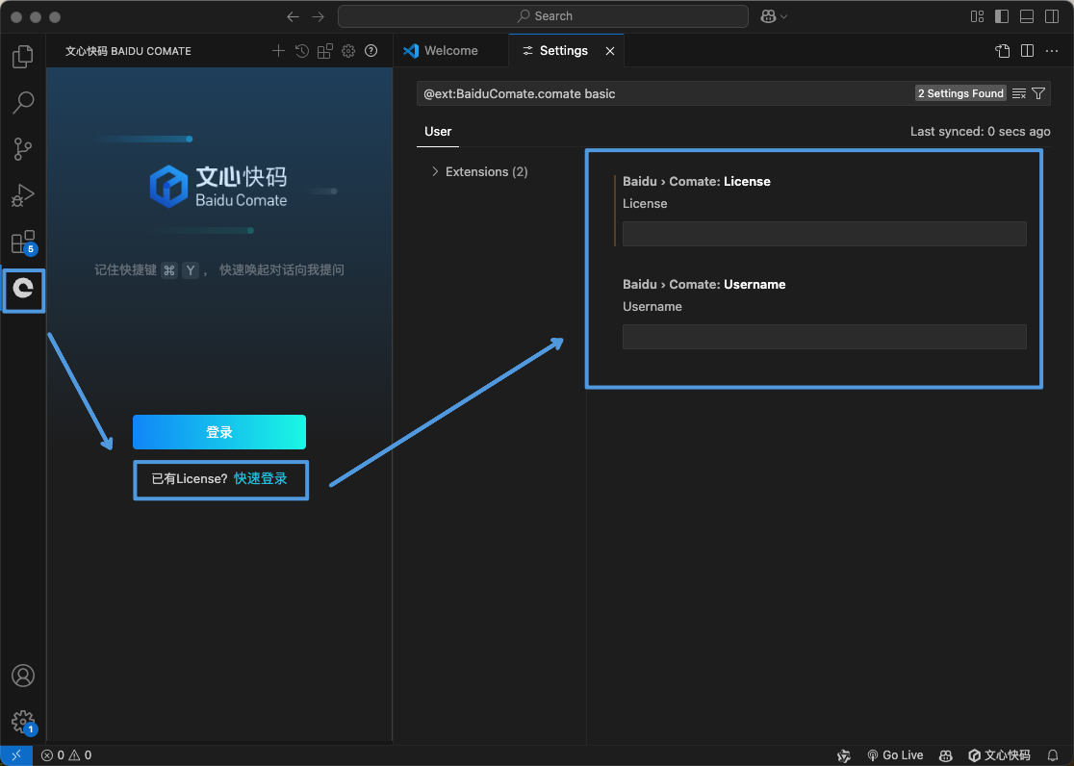
Task: Toggle the bottom panel
Action: 1027,16
